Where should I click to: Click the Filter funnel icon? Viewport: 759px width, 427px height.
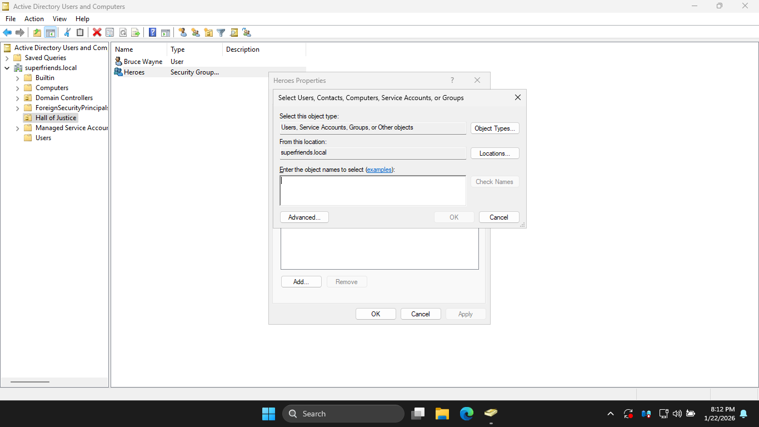pyautogui.click(x=221, y=33)
